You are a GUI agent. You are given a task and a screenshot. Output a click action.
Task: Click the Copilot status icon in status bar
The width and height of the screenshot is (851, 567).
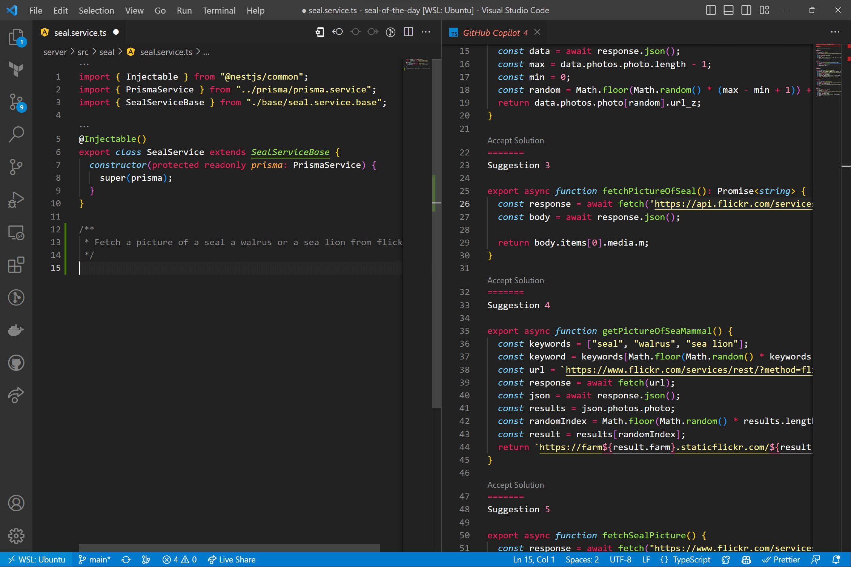click(x=746, y=560)
